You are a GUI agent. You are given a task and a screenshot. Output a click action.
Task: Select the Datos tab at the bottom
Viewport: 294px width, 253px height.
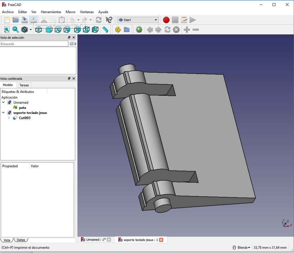[x=21, y=240]
